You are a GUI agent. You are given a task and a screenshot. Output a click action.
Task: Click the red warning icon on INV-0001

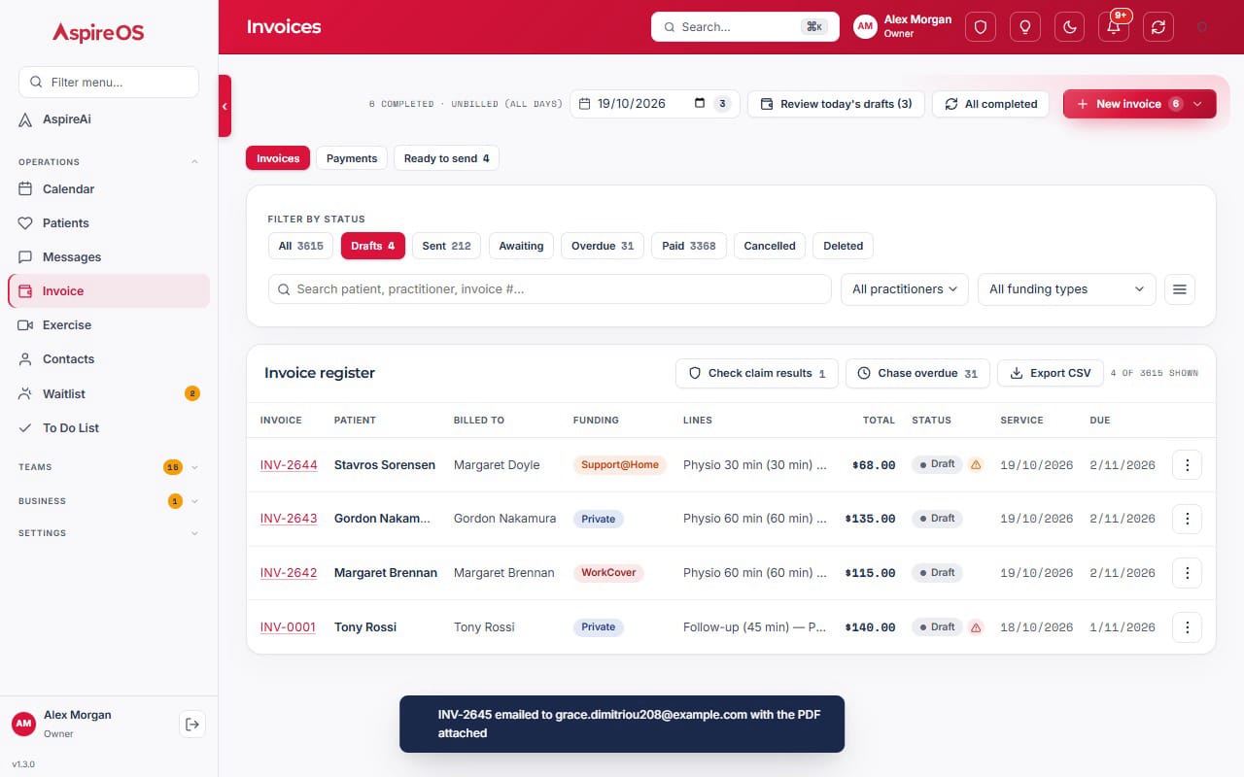click(976, 627)
